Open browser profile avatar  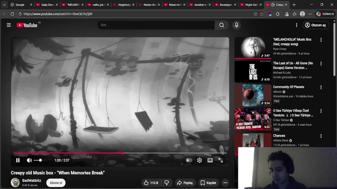(302, 14)
